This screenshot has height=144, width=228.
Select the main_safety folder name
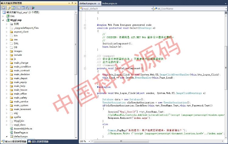(20, 98)
